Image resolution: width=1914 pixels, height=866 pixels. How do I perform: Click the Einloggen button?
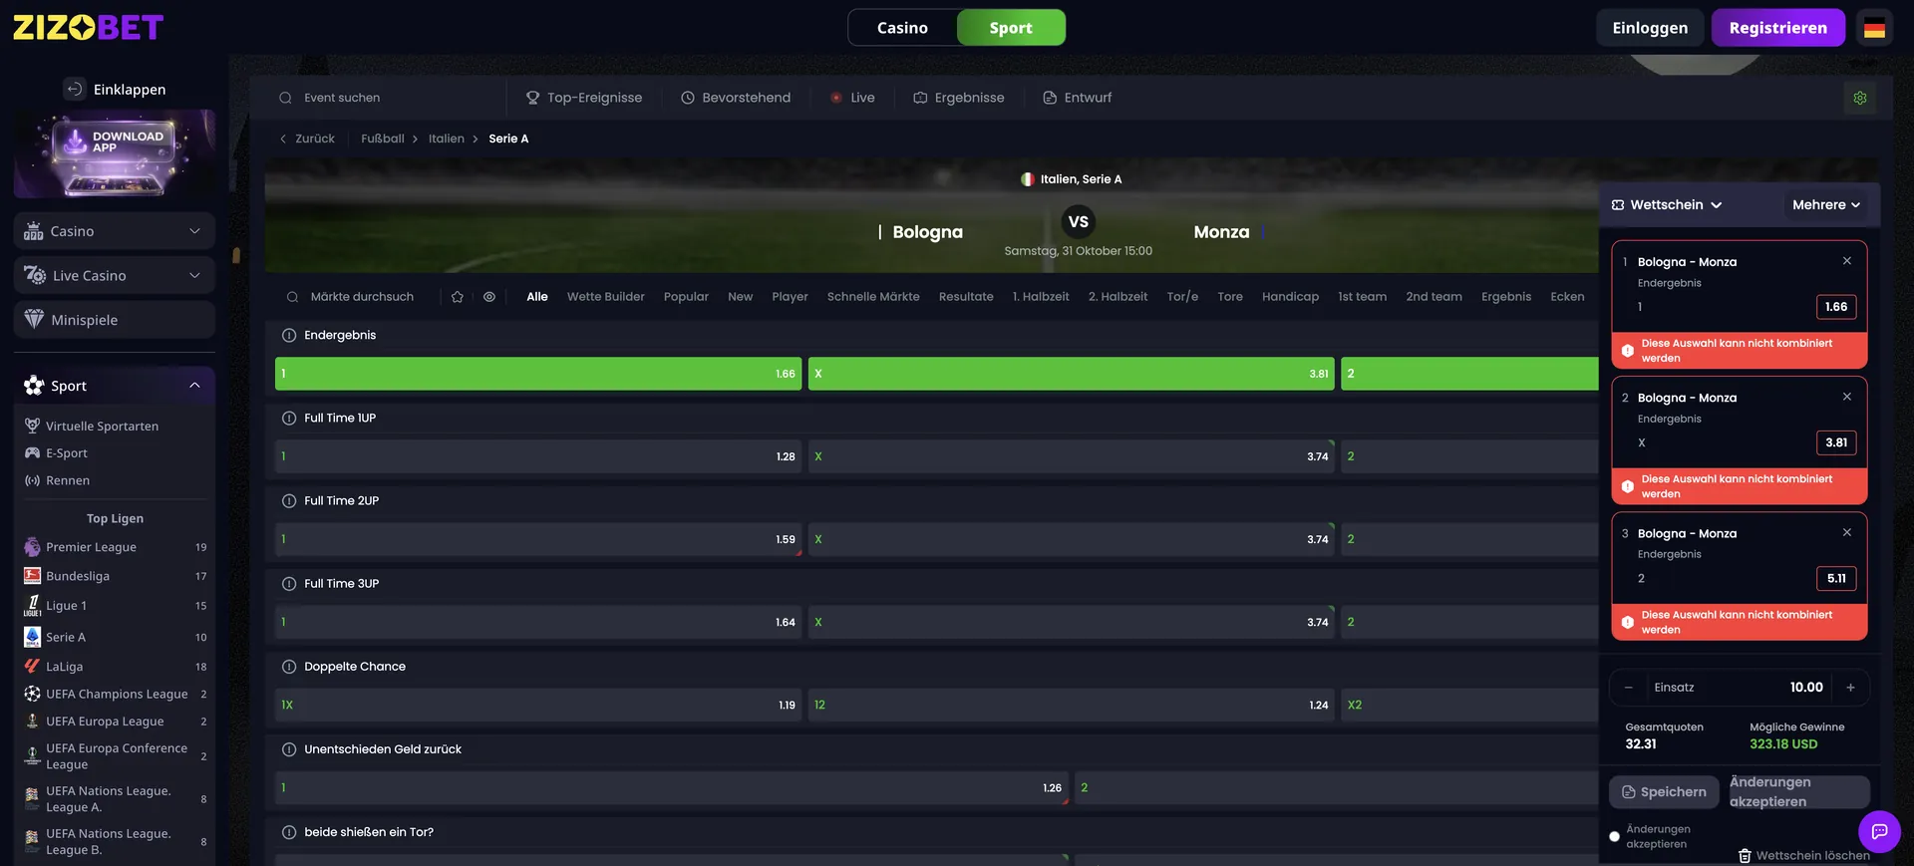(x=1650, y=28)
